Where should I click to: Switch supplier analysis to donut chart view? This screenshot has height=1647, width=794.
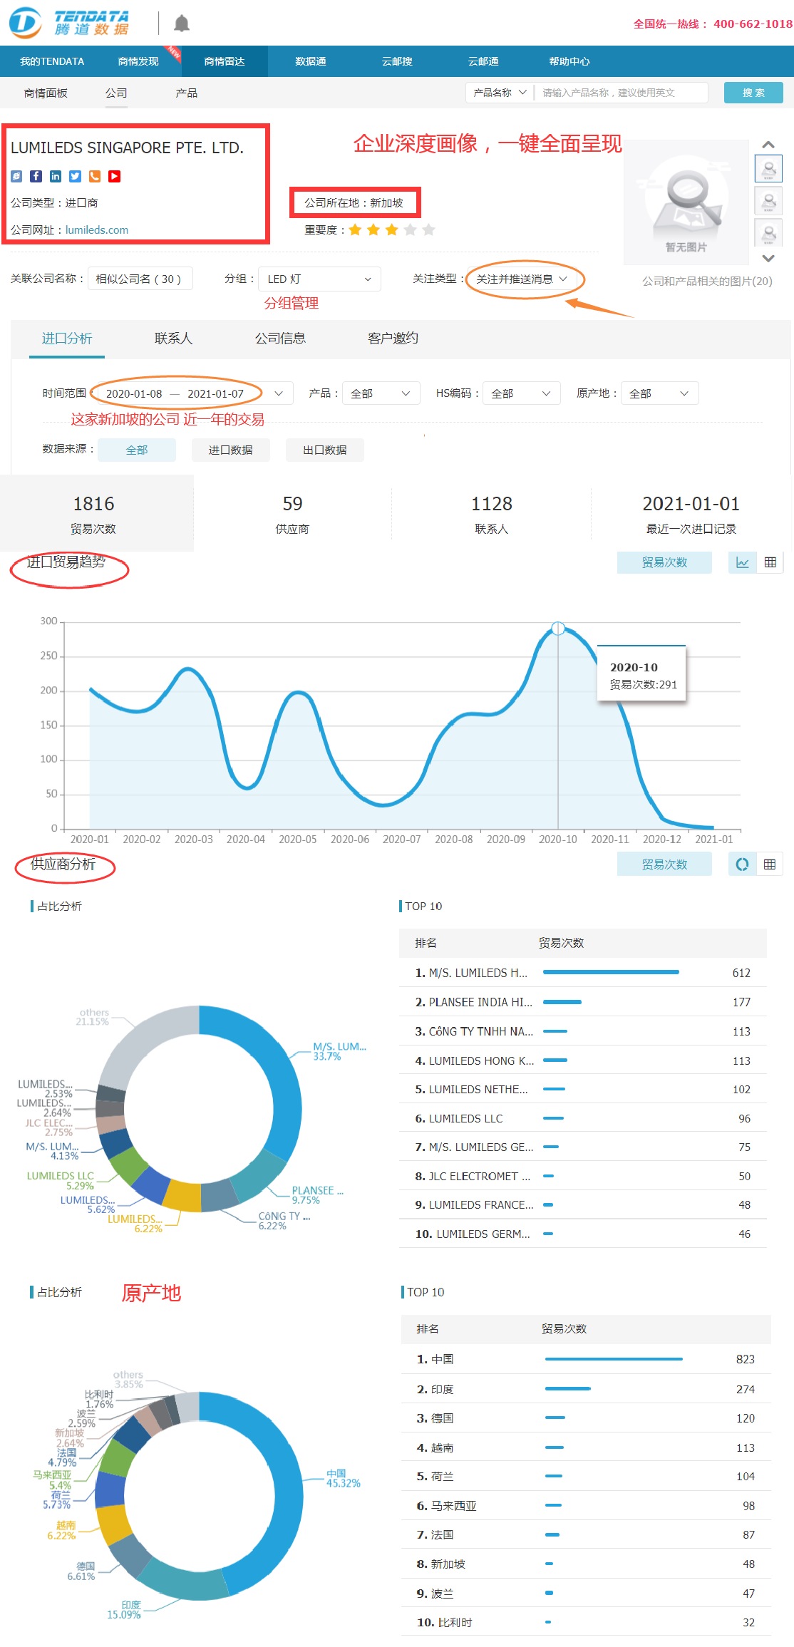743,864
